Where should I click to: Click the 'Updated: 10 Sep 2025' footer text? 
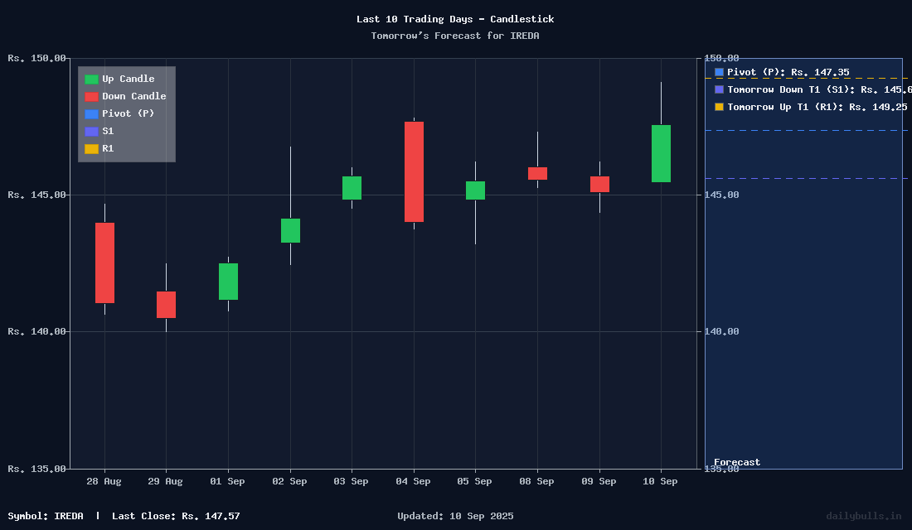coord(455,516)
